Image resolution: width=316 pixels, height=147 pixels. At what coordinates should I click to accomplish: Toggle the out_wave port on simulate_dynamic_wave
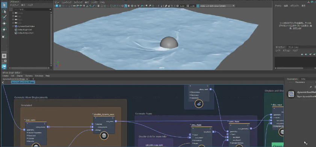pos(116,121)
